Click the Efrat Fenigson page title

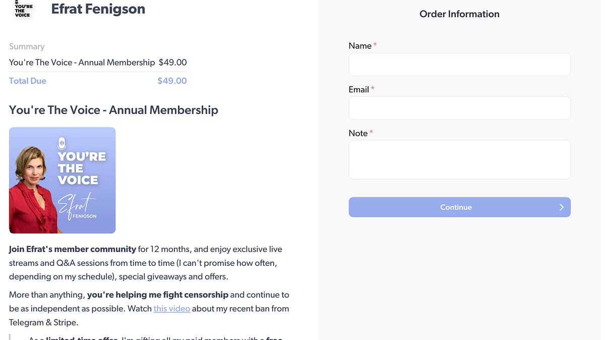point(98,9)
